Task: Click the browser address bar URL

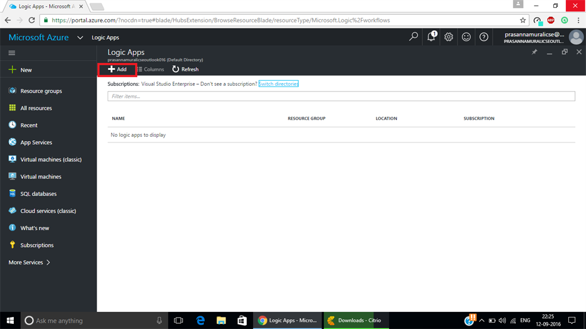Action: coord(220,20)
